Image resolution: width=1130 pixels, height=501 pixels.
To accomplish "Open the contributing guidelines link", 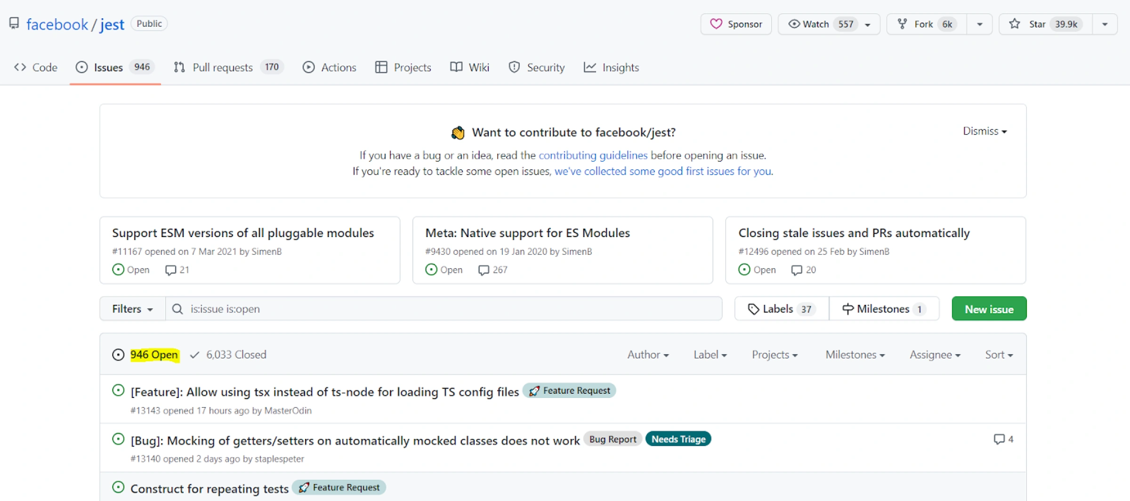I will click(x=593, y=155).
